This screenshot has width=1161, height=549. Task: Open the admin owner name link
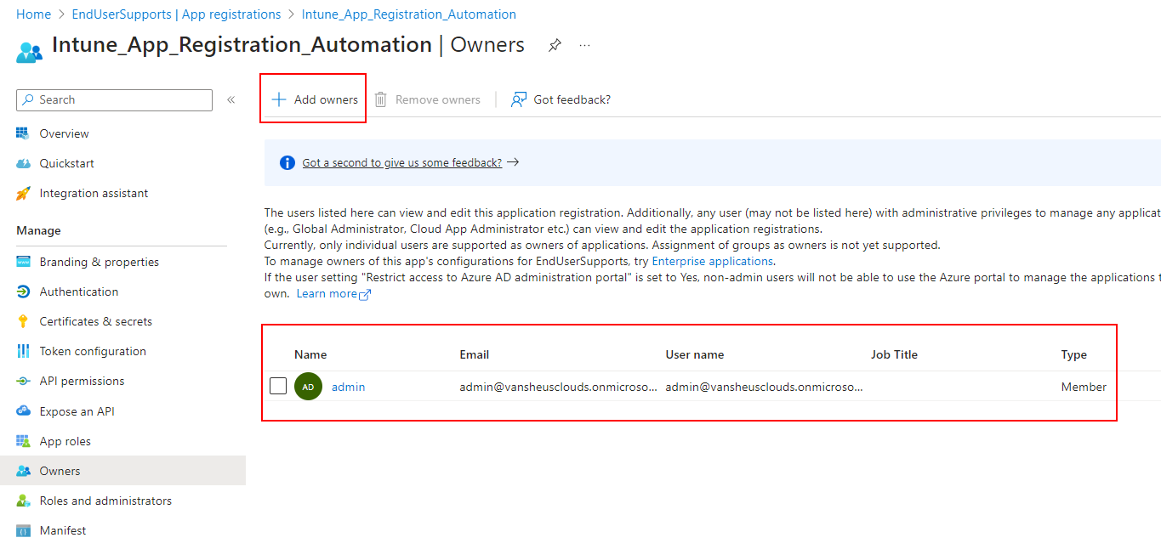point(348,387)
